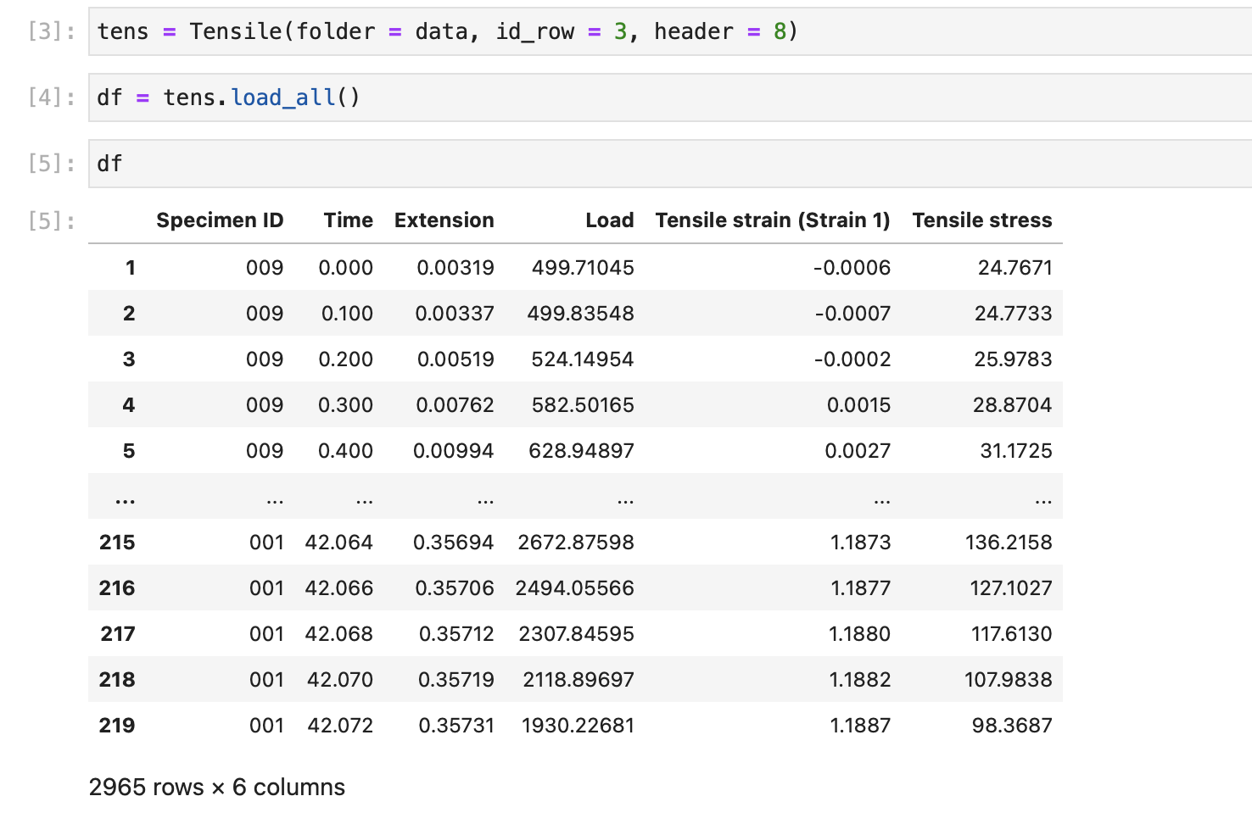Click the Time value 0.100
The width and height of the screenshot is (1252, 824).
click(347, 314)
